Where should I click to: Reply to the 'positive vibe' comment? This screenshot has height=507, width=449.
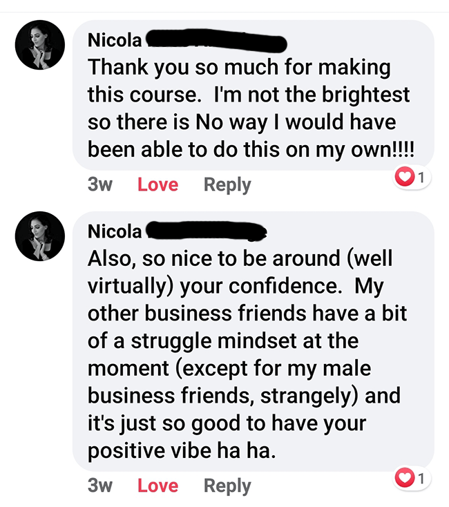(227, 486)
